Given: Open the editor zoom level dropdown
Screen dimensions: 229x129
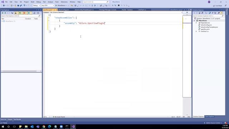Looking at the screenshot, I should 47,117.
